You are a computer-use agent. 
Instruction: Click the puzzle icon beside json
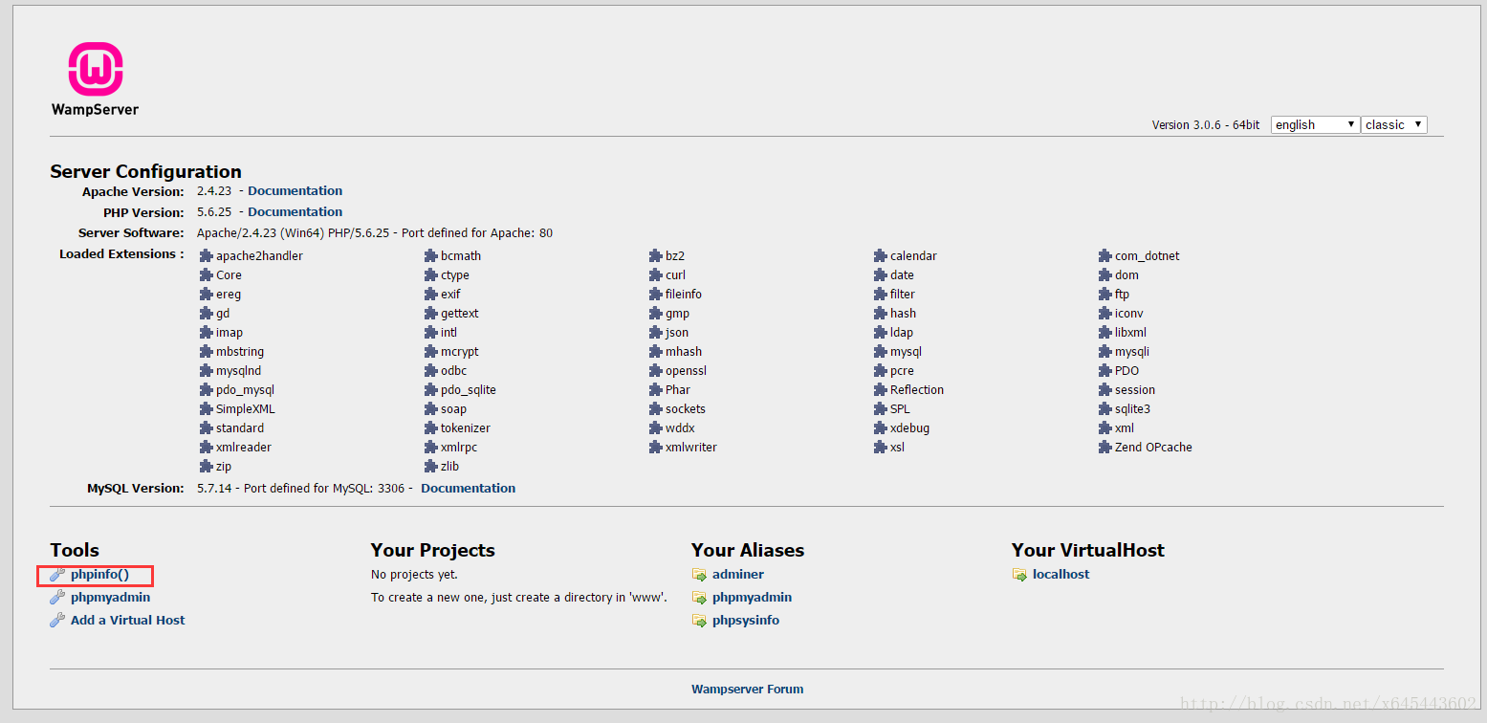coord(655,333)
